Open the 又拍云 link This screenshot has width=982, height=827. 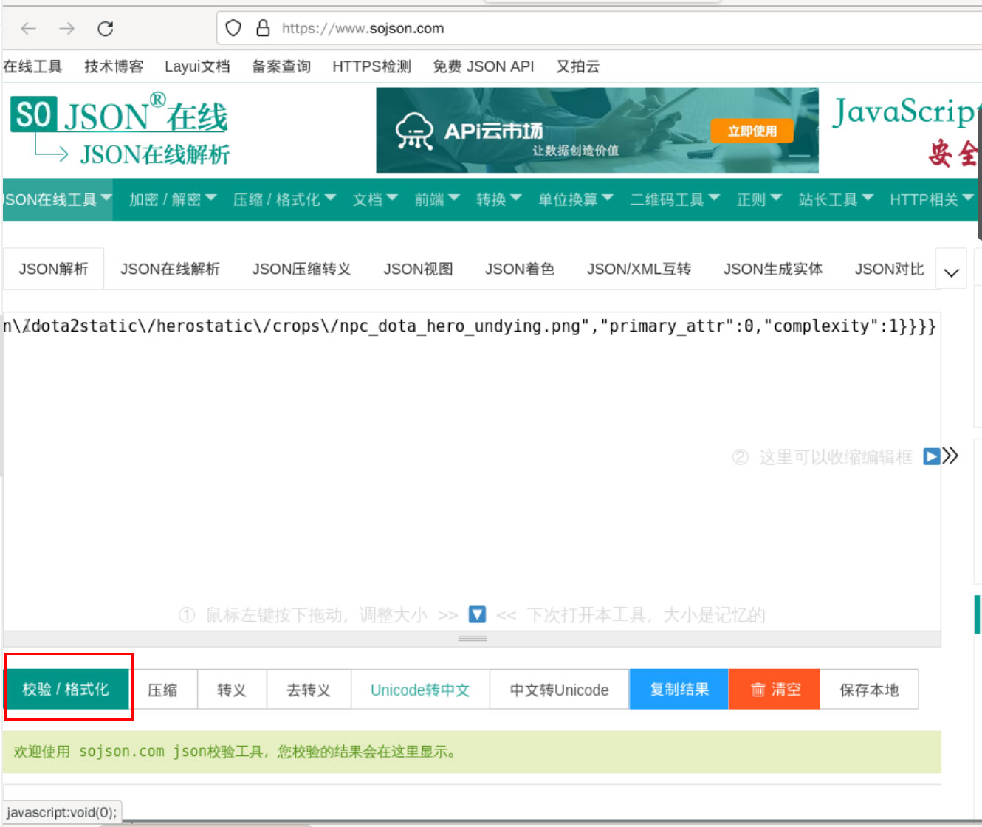(x=577, y=66)
